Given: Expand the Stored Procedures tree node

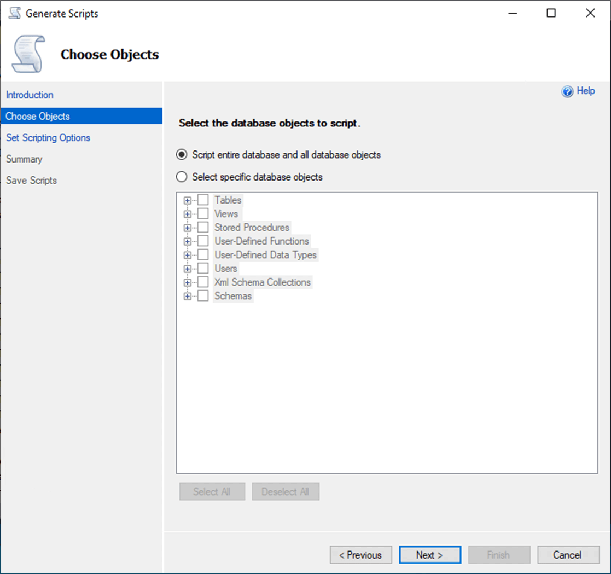Looking at the screenshot, I should pyautogui.click(x=188, y=228).
